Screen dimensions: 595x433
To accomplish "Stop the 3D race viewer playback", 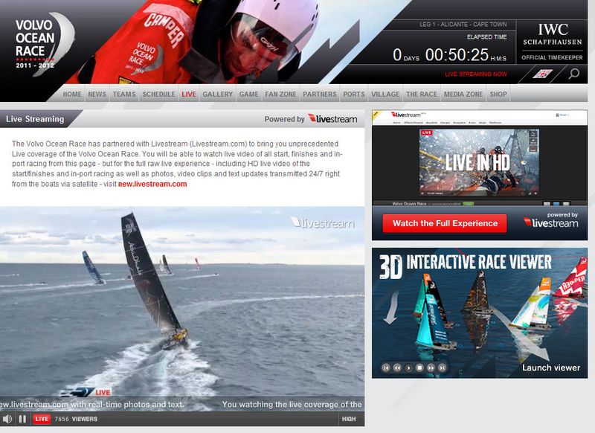I will [x=419, y=368].
